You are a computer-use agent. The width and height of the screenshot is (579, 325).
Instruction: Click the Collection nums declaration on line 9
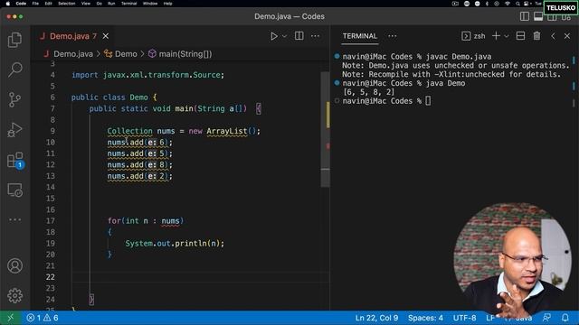click(x=184, y=131)
